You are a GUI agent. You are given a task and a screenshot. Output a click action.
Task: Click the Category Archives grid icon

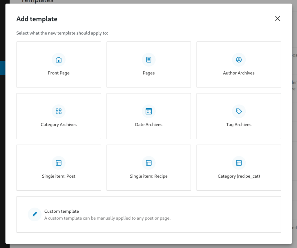point(59,112)
